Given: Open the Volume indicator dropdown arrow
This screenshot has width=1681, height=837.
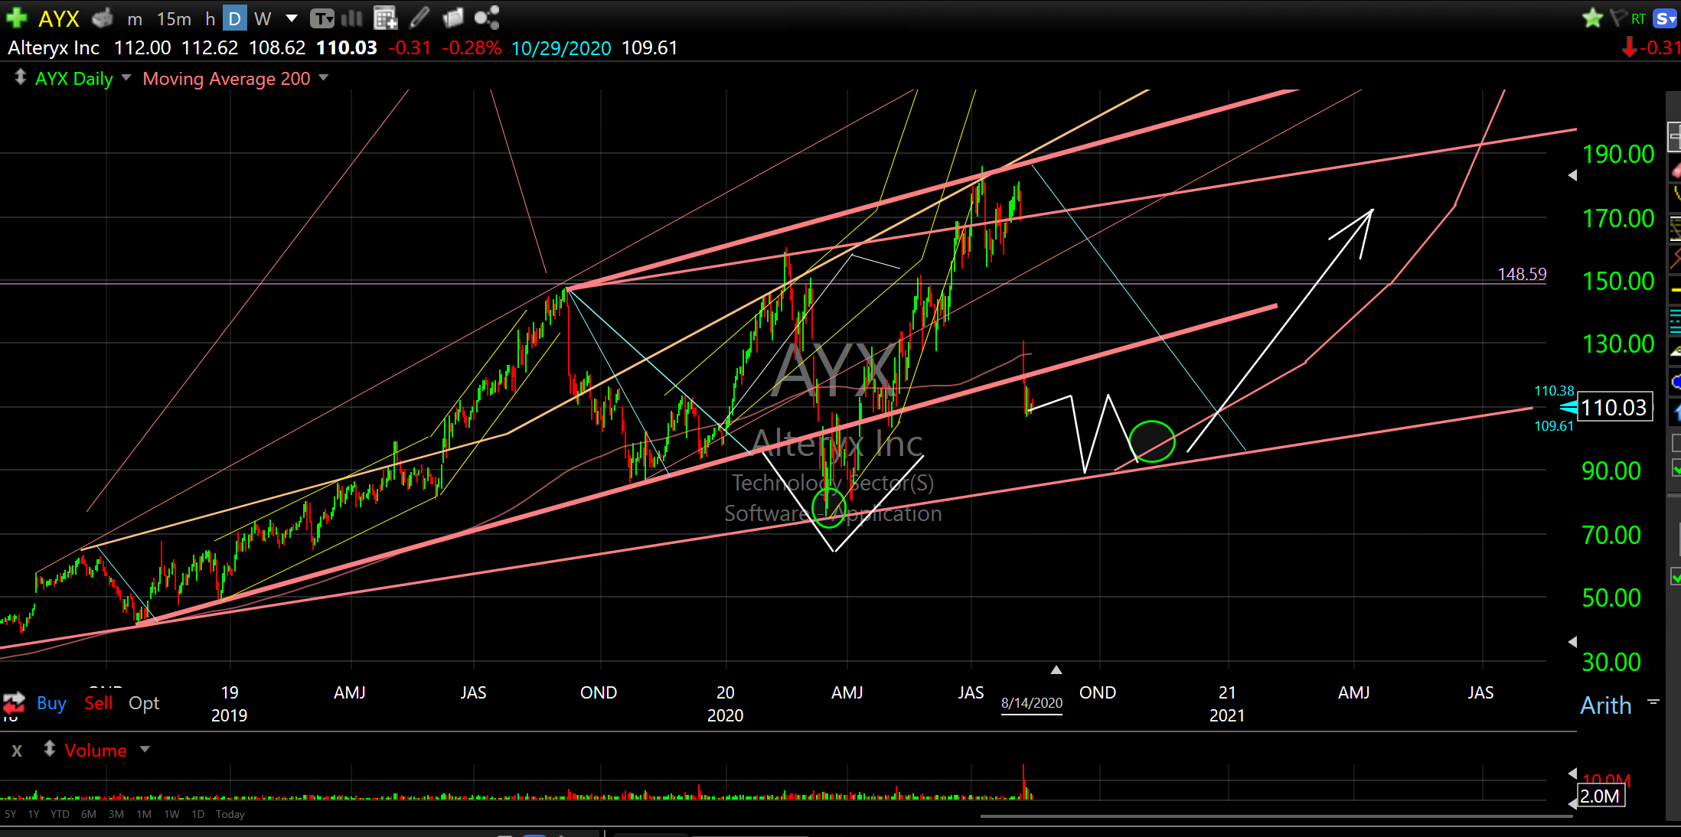Looking at the screenshot, I should 145,749.
